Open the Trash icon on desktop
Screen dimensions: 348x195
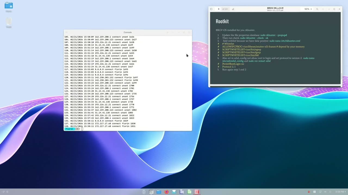(x=9, y=23)
